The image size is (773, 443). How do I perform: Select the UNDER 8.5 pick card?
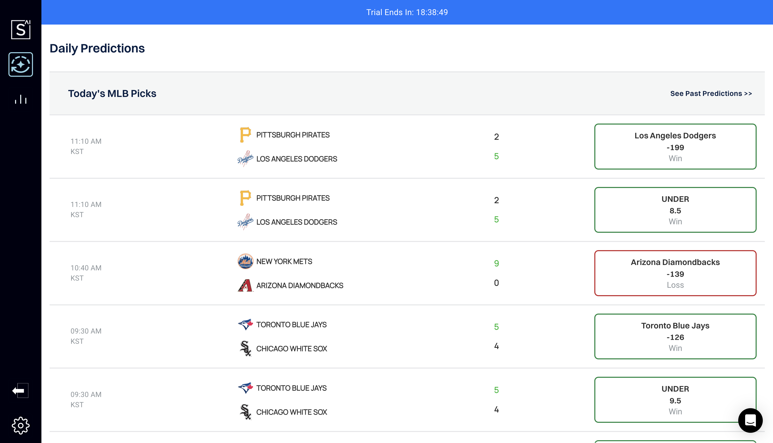click(675, 210)
